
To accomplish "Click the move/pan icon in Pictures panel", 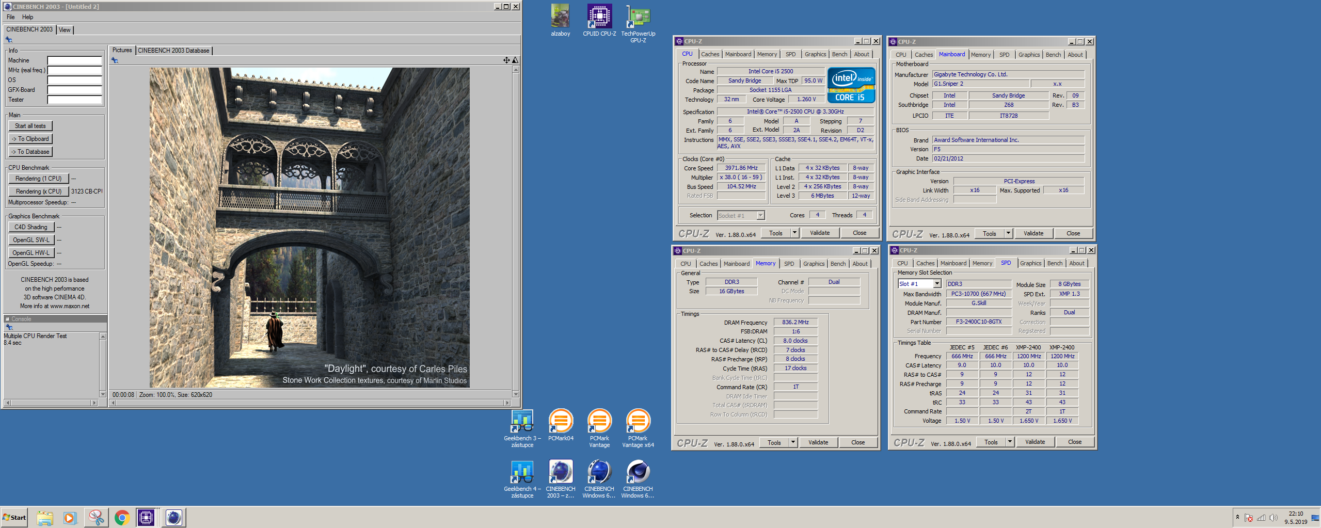I will (x=506, y=60).
